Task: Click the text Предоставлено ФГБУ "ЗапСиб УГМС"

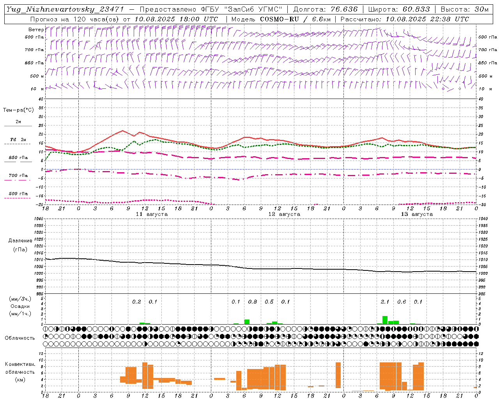Action: pos(211,10)
